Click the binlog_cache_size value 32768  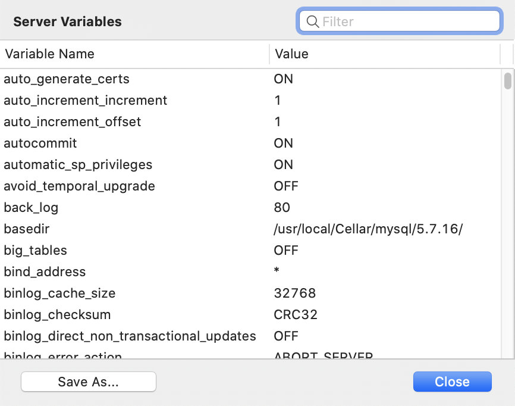point(295,293)
